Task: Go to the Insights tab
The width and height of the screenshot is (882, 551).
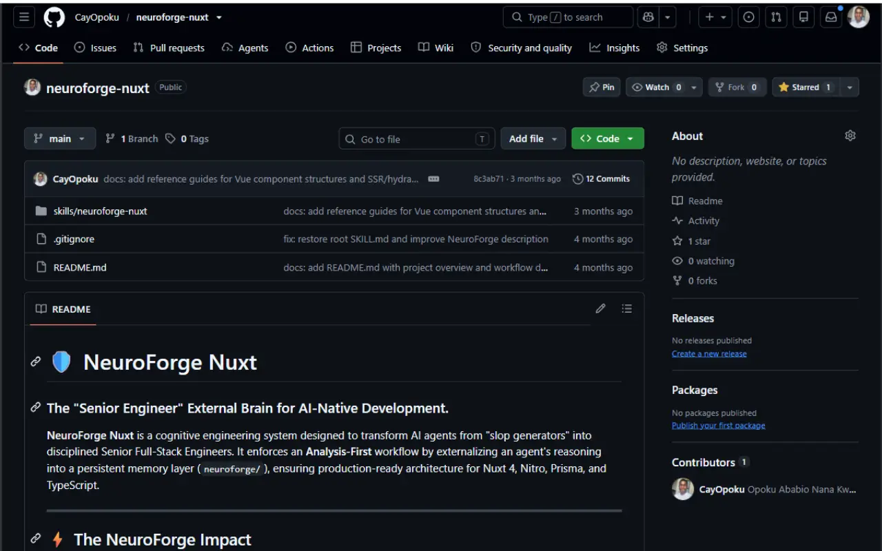Action: pos(615,48)
